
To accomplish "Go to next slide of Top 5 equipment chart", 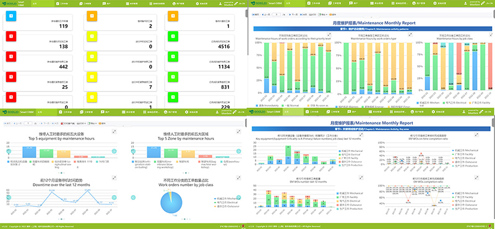I will coord(114,151).
